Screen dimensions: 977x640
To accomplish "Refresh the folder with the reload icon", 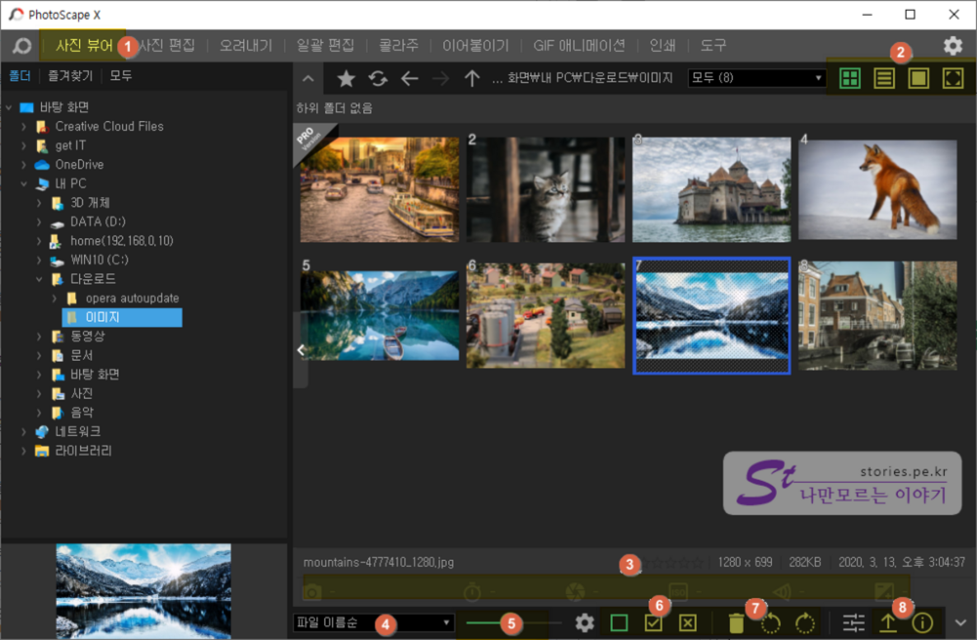I will 378,78.
